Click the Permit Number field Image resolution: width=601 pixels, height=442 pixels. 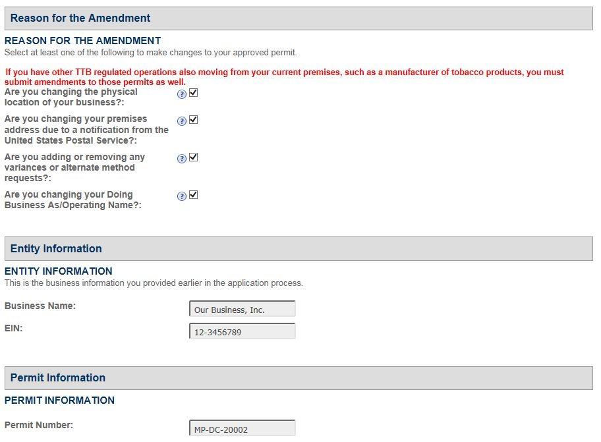tap(242, 429)
